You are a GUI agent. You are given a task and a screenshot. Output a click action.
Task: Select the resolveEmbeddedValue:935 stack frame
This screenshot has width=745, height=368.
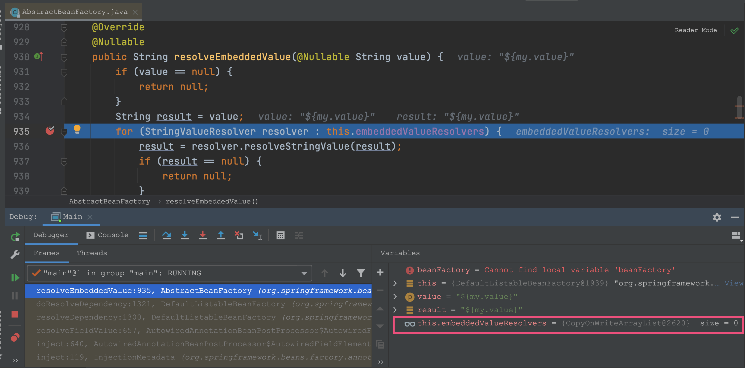[198, 291]
